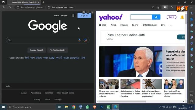The height and width of the screenshot is (110, 195).
Task: Open WhatsApp from the taskbar
Action: pyautogui.click(x=87, y=107)
